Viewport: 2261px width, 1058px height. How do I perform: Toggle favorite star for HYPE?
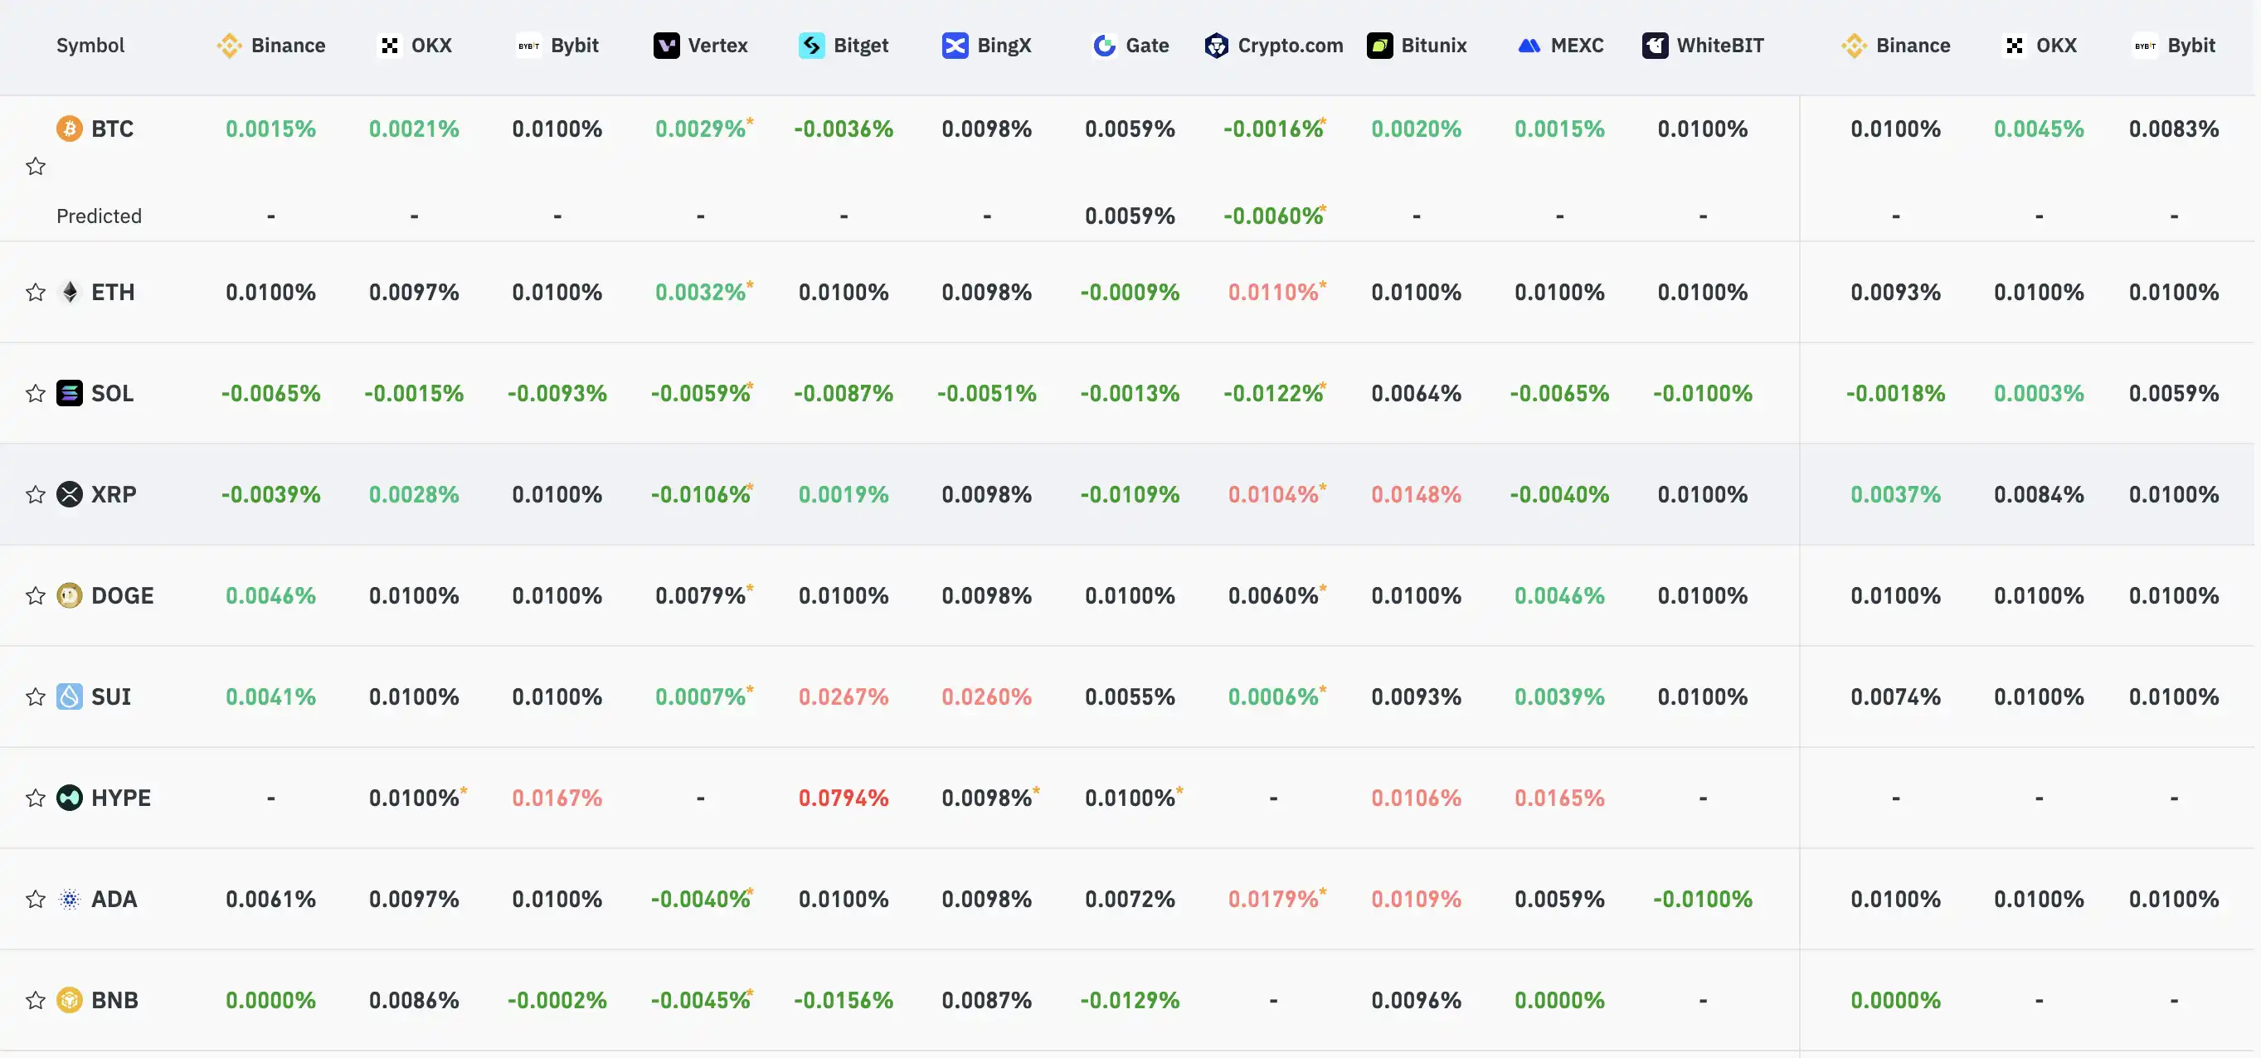pos(35,798)
